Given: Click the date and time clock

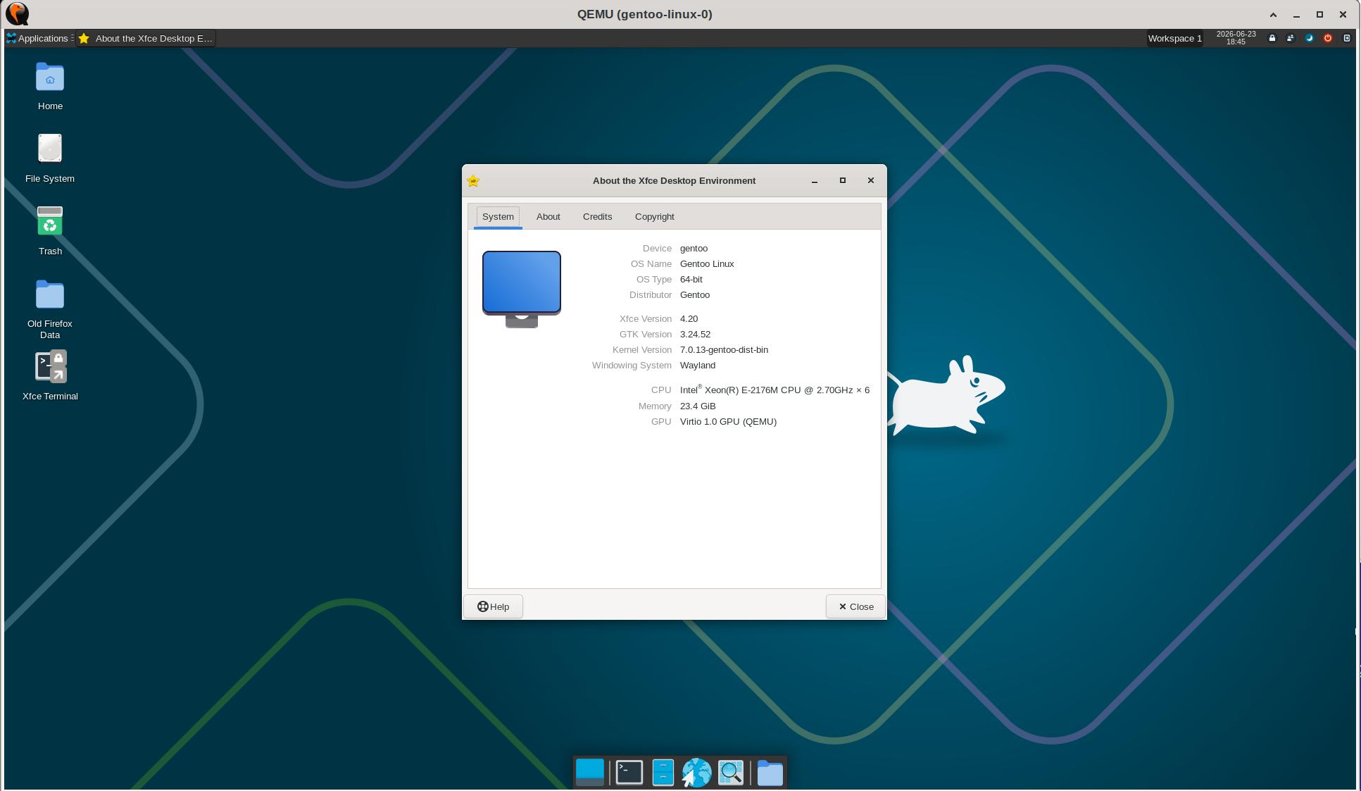Looking at the screenshot, I should point(1236,38).
